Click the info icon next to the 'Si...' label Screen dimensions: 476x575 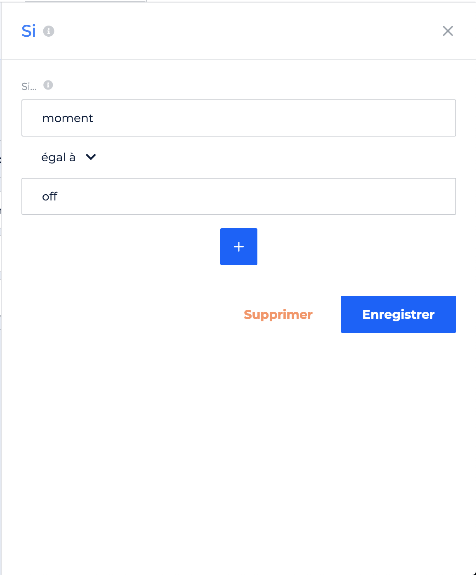pos(48,85)
